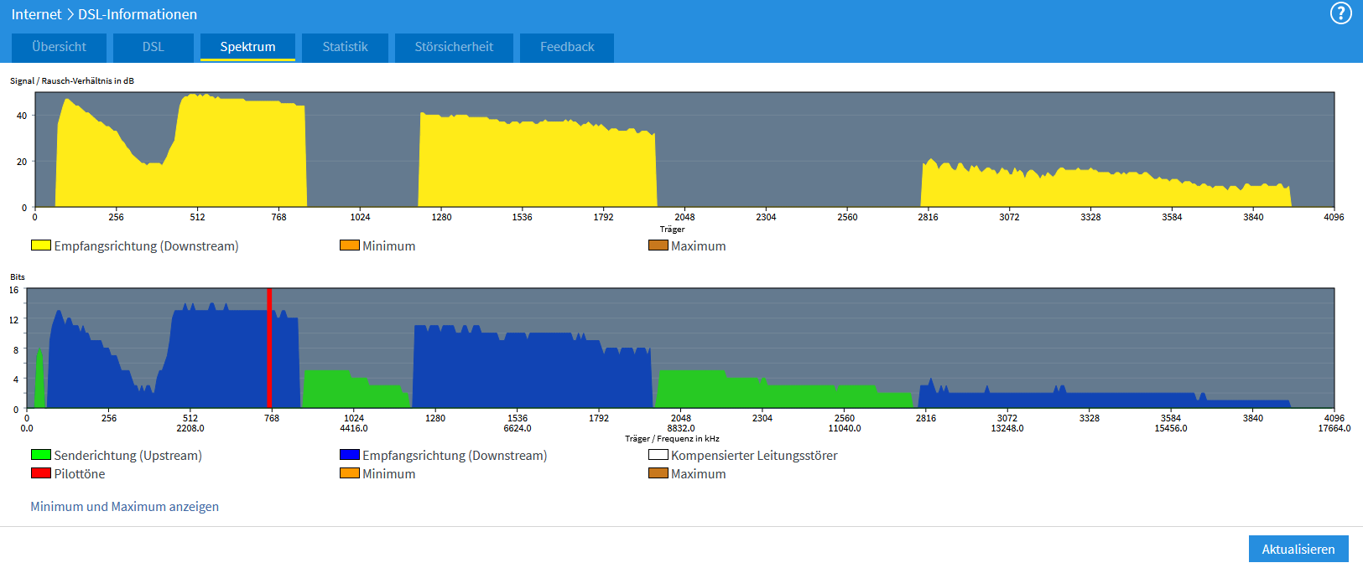Click the blue Empfangsrichtung (Downstream) swatch
The image size is (1363, 568).
point(350,455)
